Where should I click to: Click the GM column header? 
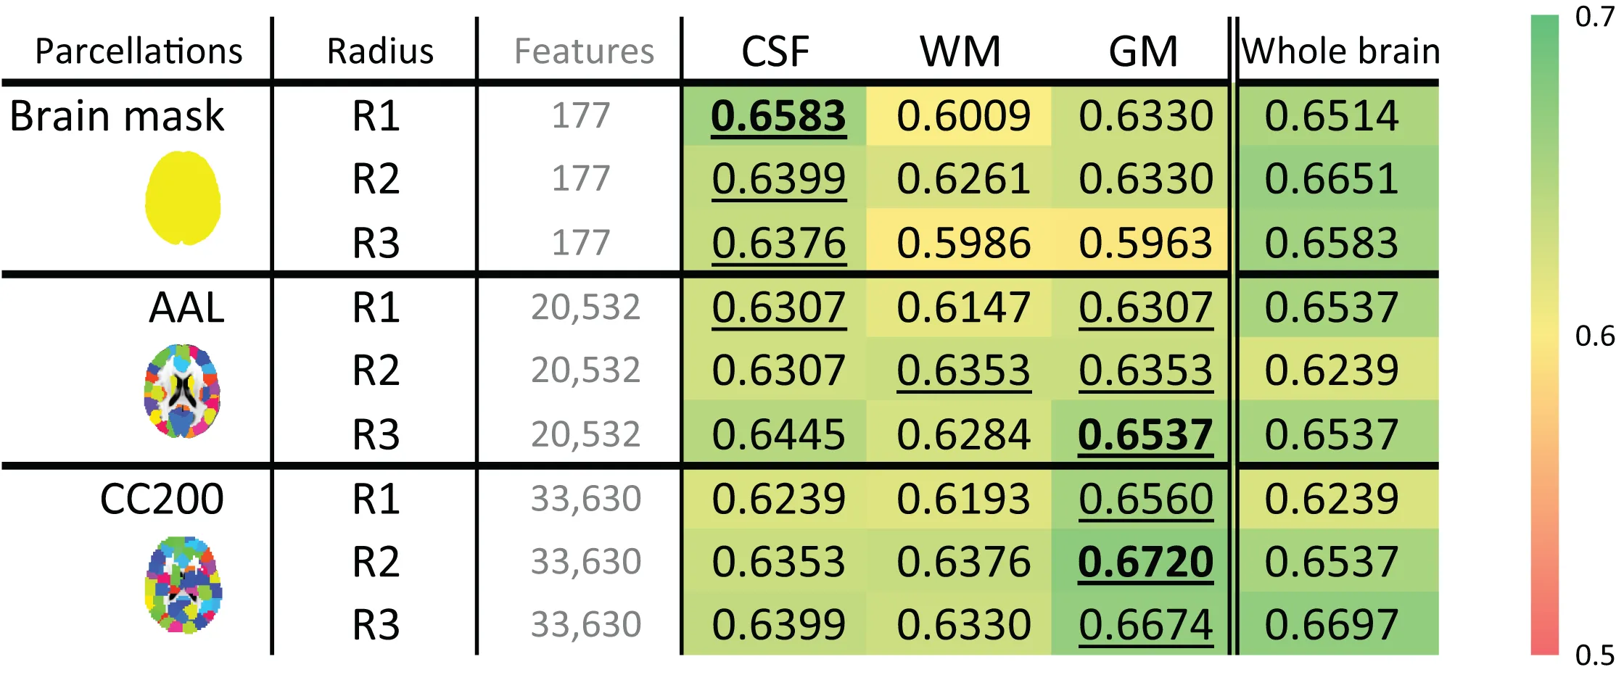click(1143, 51)
